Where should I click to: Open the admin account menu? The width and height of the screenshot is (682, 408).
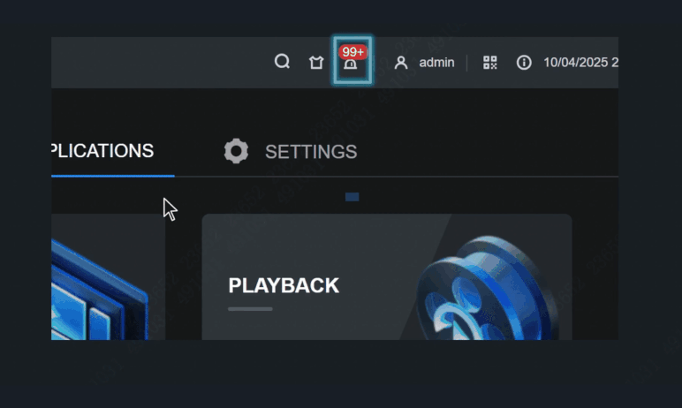pyautogui.click(x=436, y=63)
